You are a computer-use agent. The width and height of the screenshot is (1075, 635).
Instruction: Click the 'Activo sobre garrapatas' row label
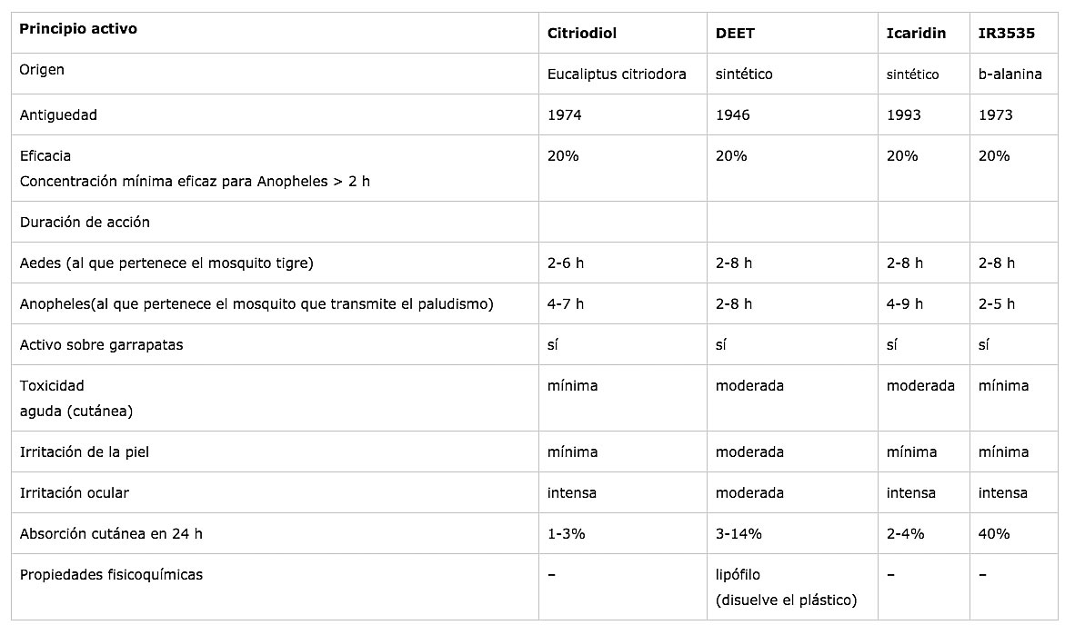(101, 345)
